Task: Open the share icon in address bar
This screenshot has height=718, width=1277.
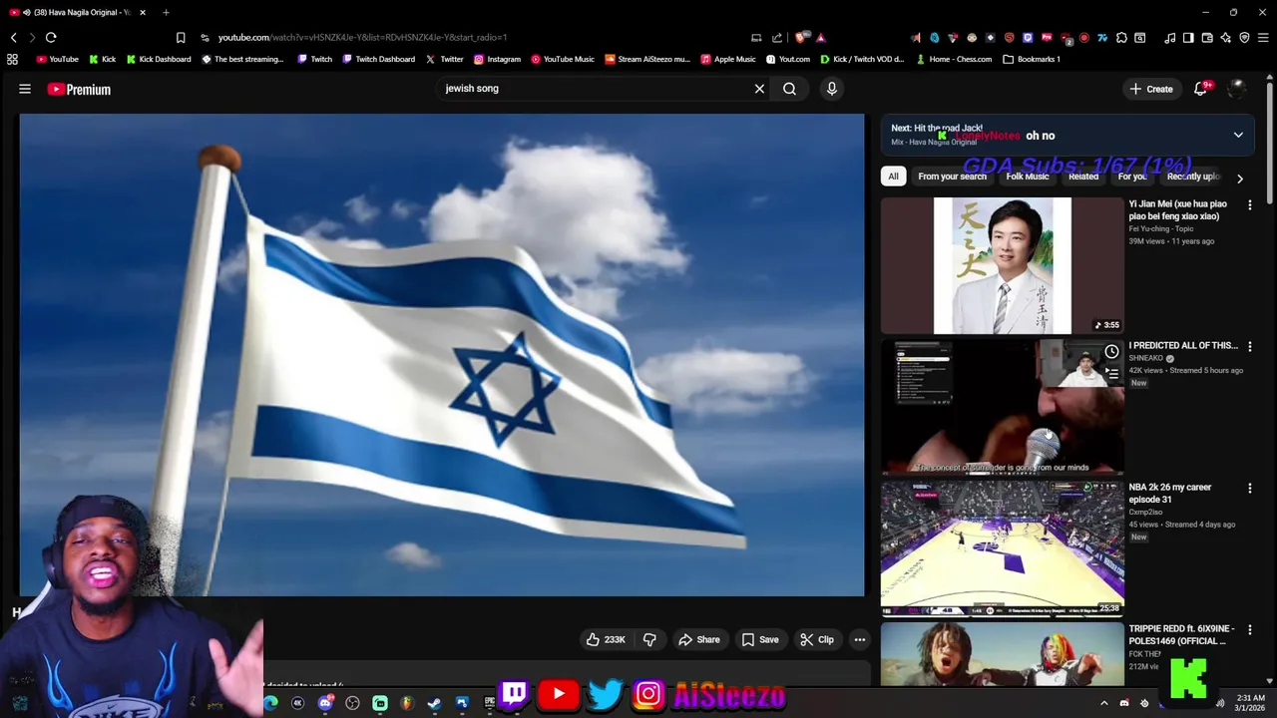Action: click(777, 38)
